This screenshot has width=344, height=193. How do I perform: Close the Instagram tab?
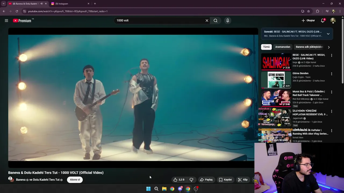(88, 4)
